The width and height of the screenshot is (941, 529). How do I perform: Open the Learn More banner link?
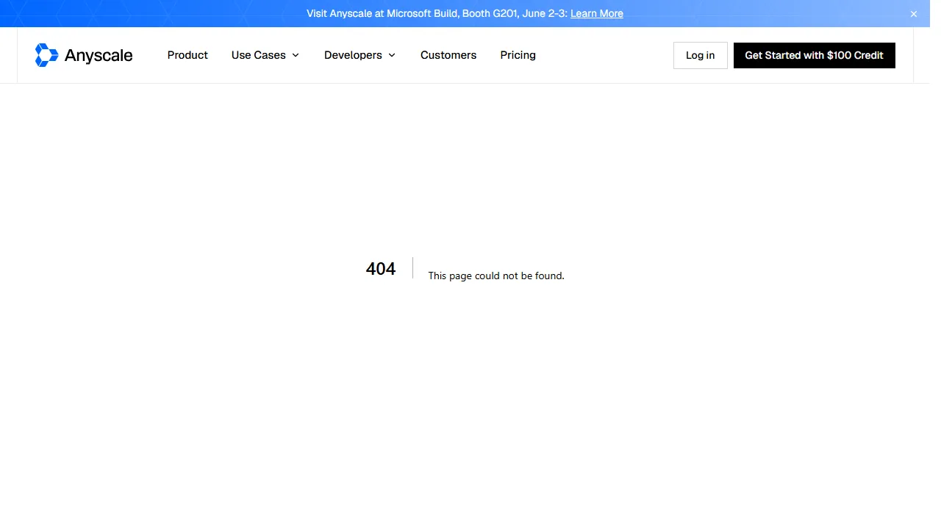tap(597, 13)
